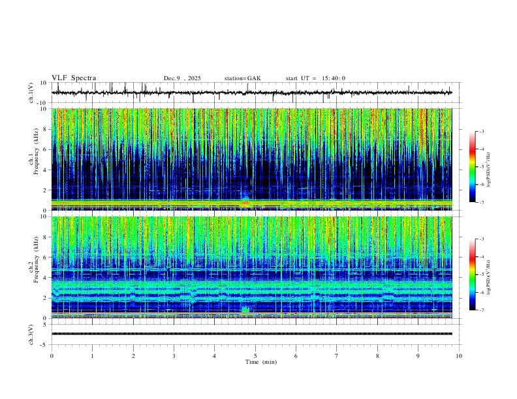Image resolution: width=517 pixels, height=399 pixels.
Task: Click the 4 kHz tick of ch.2 spectrogram
Action: pyautogui.click(x=45, y=278)
